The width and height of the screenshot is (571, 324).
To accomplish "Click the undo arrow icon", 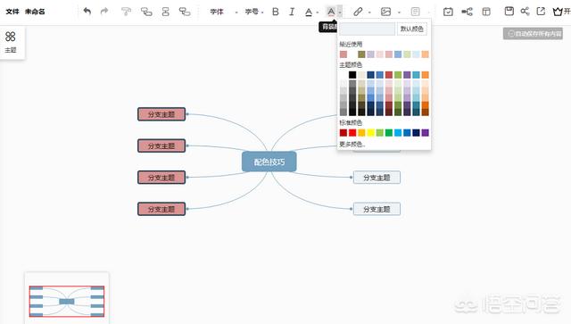I will [87, 12].
